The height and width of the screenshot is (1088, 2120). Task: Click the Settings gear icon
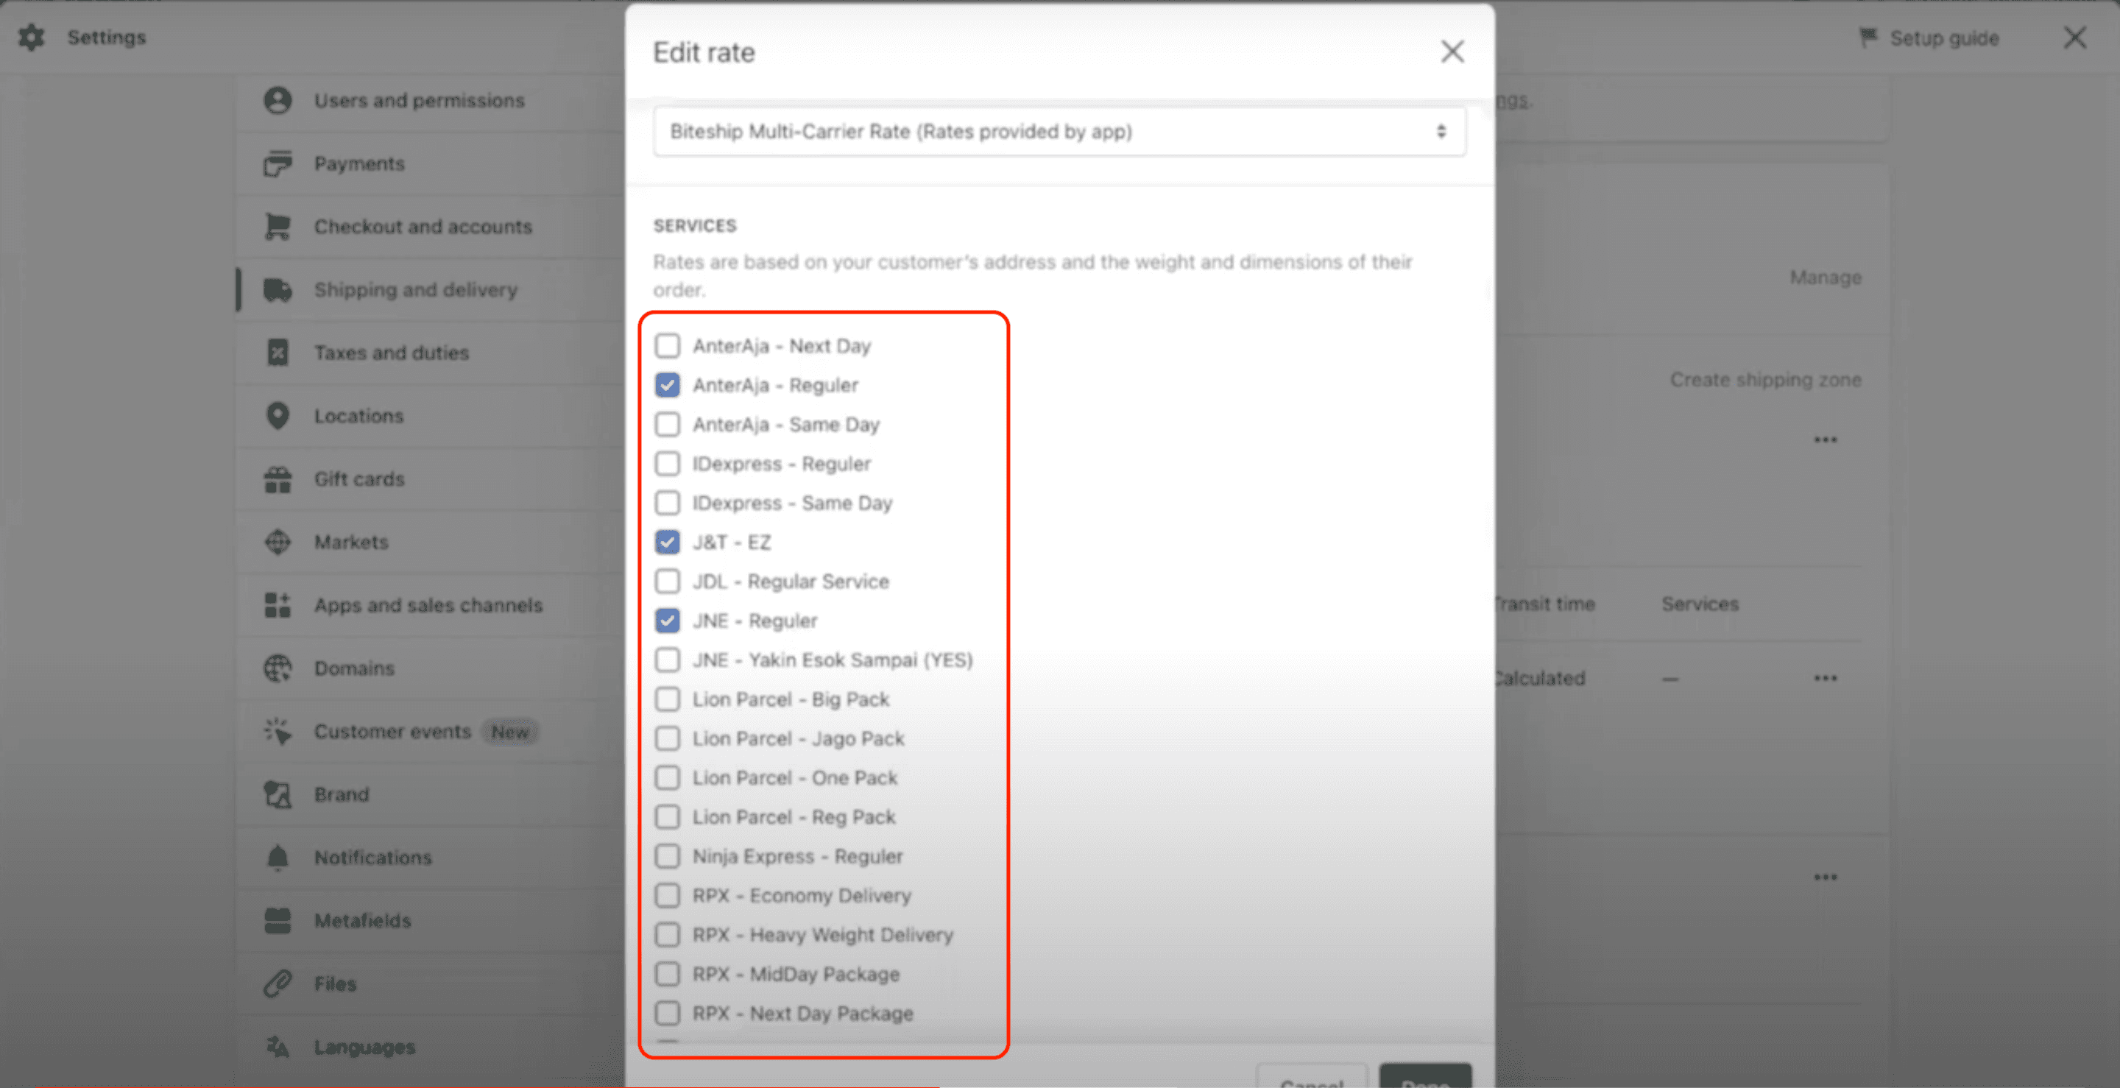point(31,37)
